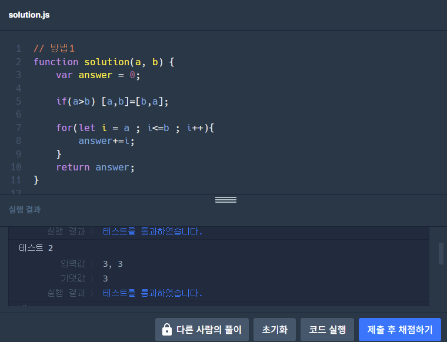Open the 다른 사람의 풀이 button
The width and height of the screenshot is (447, 342).
point(202,330)
